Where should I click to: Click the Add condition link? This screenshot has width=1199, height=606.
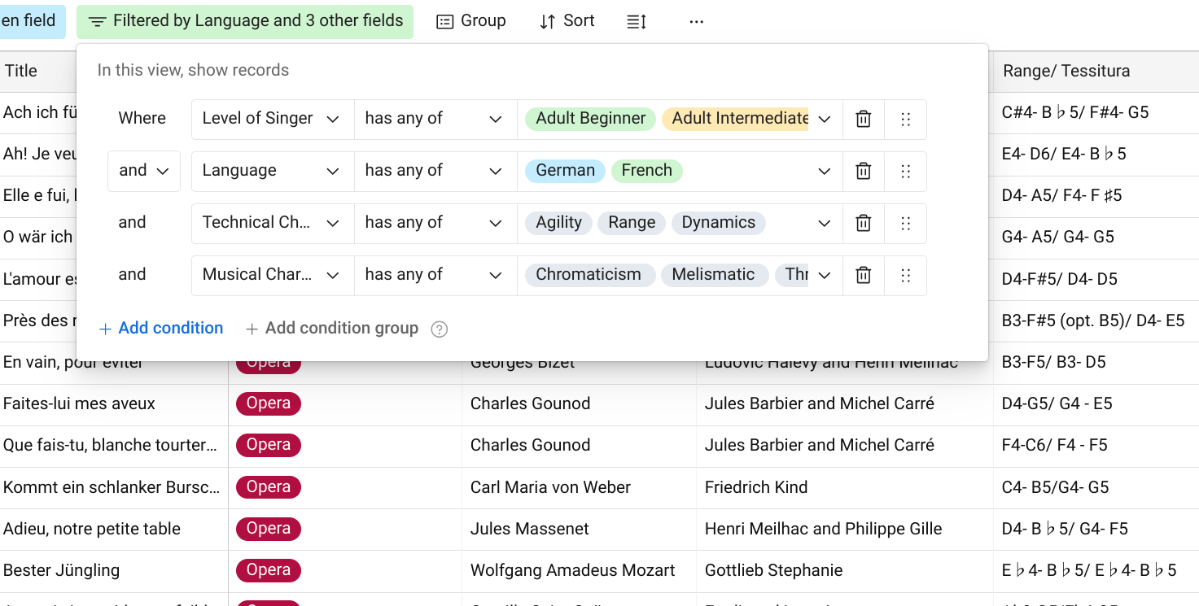point(161,329)
